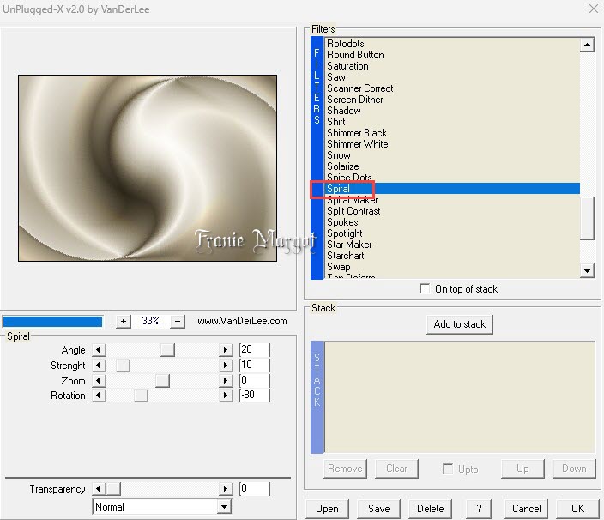This screenshot has height=520, width=604.
Task: Click the Angle slider right arrow
Action: (x=226, y=350)
